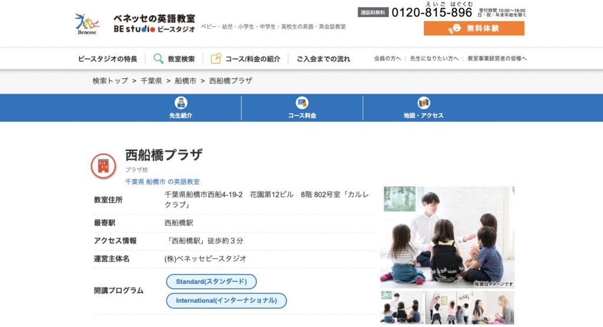Jump to 先生紹介 tab label

click(x=181, y=115)
